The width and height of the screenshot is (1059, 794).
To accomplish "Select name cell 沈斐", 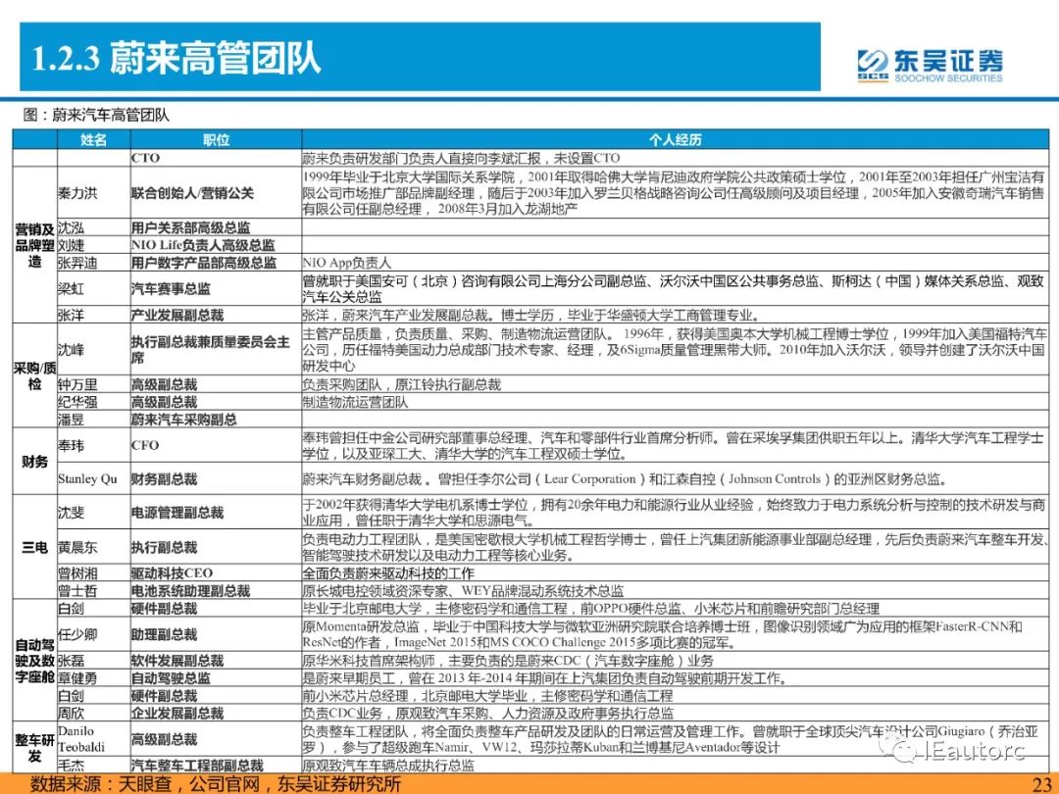I will tap(94, 513).
